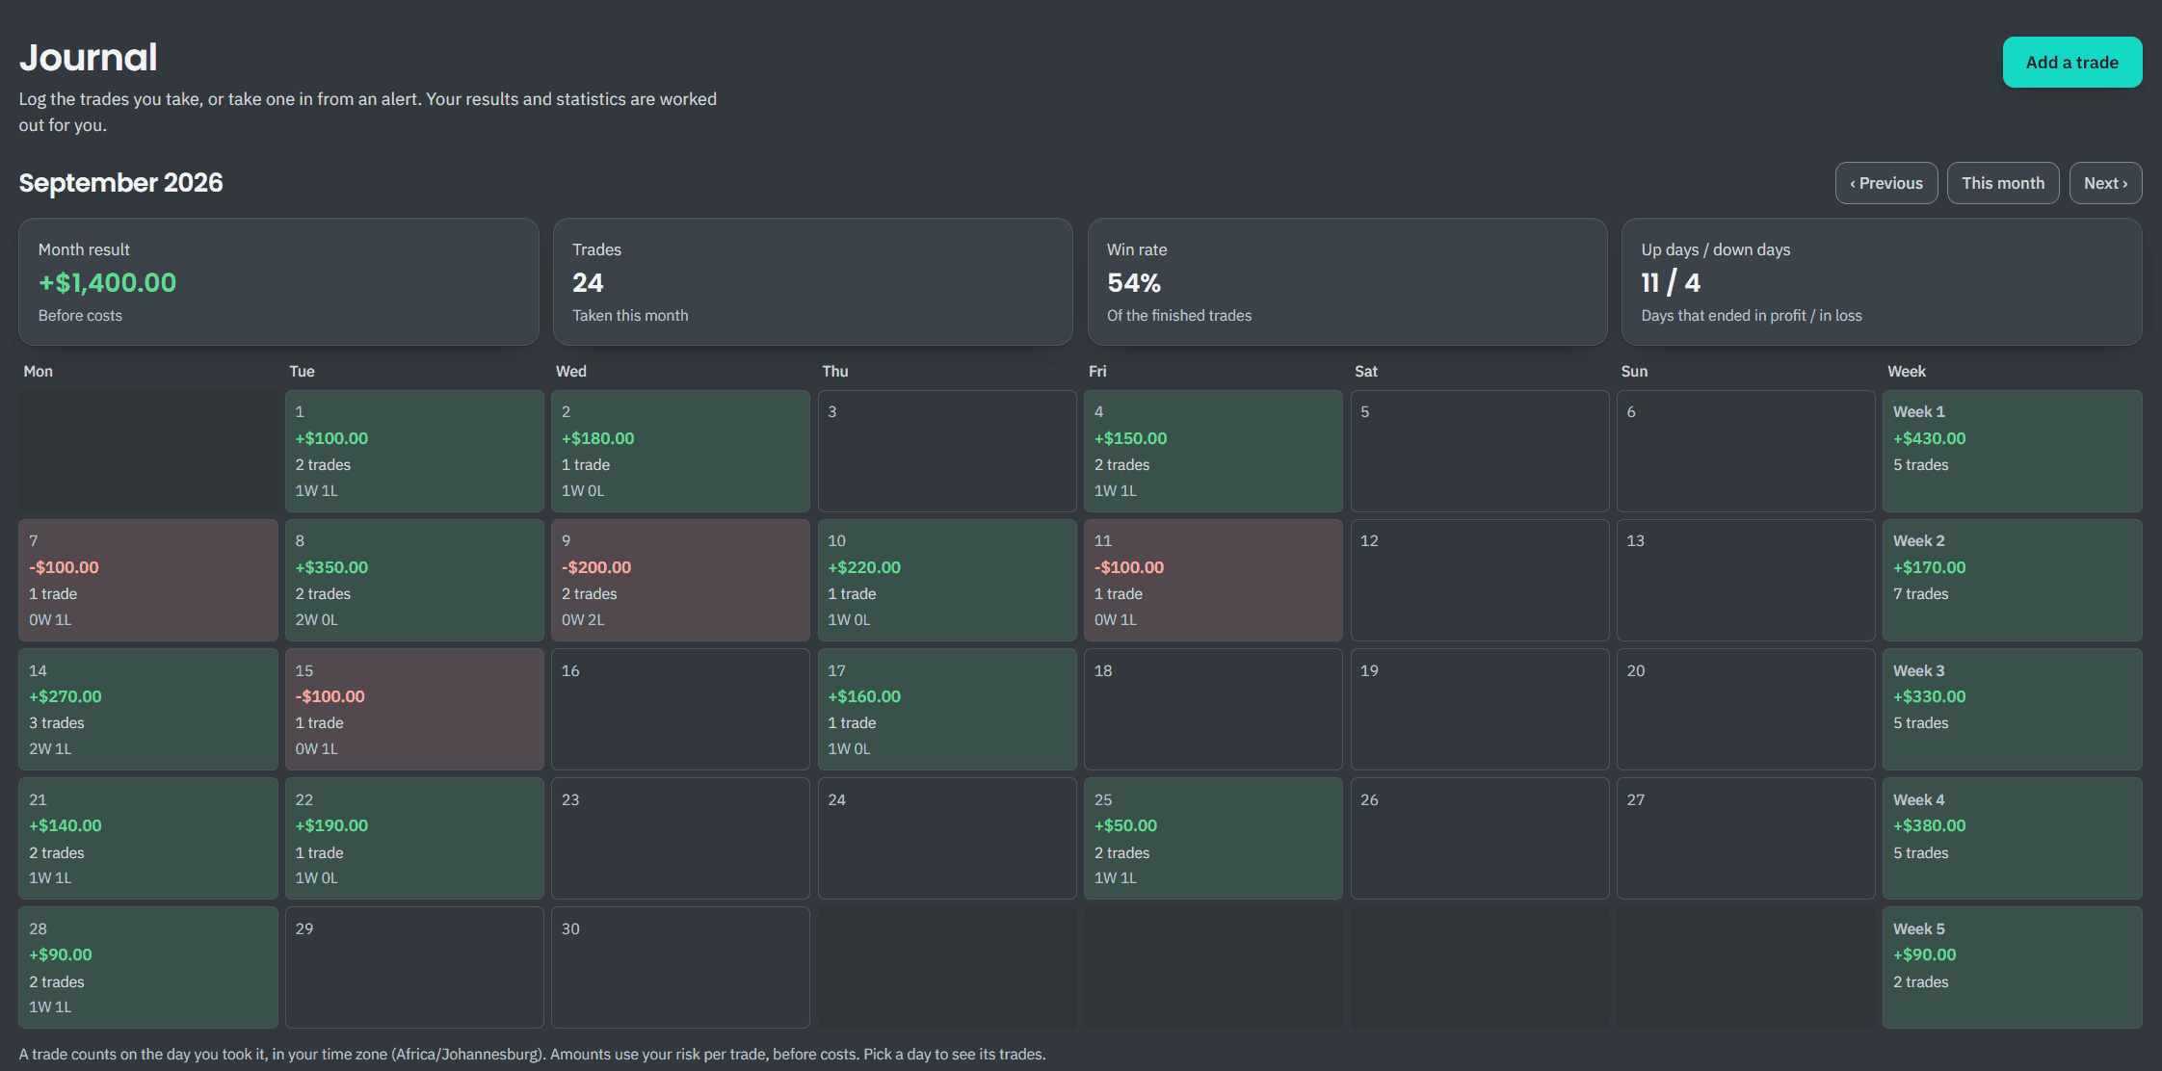Open day 10 with +$220.00

[947, 581]
